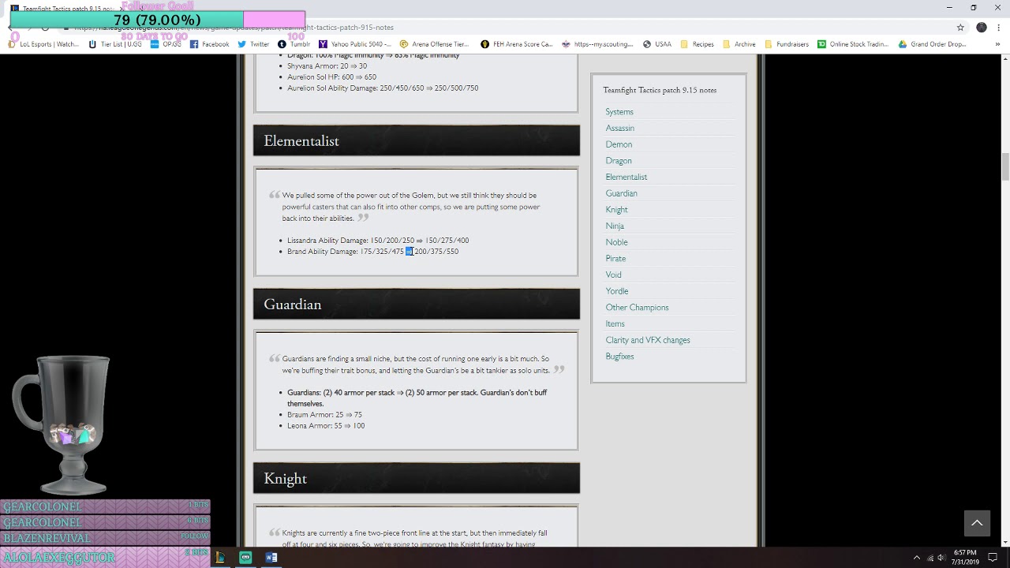Select Bugfixes in the sidebar contents
Image resolution: width=1010 pixels, height=568 pixels.
pos(619,357)
